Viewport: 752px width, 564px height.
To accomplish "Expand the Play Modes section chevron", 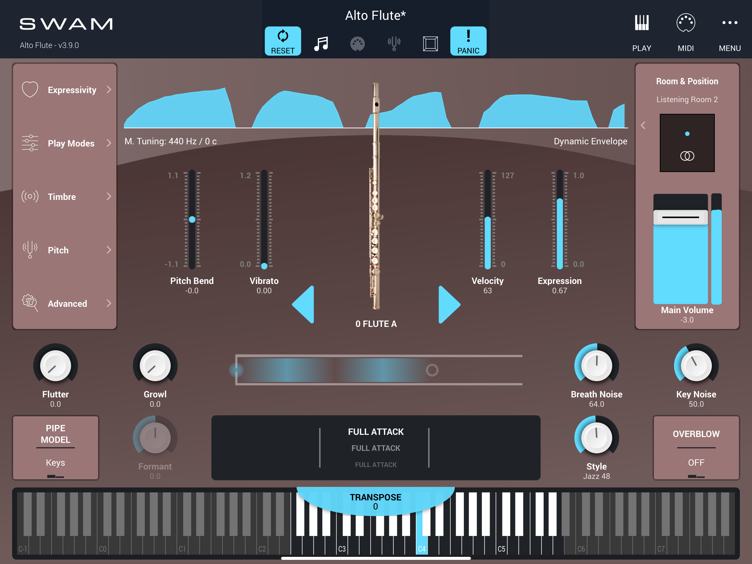I will pos(109,143).
